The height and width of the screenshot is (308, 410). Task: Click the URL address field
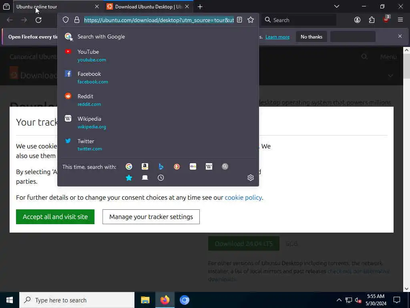[159, 20]
